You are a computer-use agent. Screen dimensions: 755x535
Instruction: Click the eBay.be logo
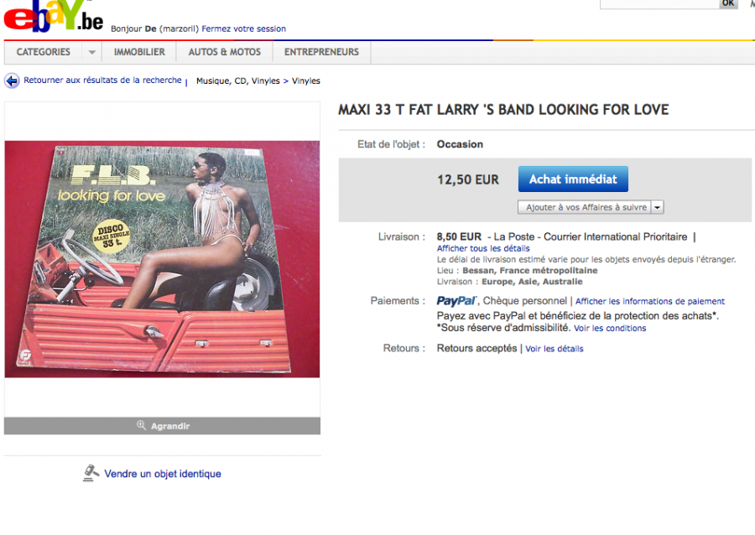pos(54,16)
